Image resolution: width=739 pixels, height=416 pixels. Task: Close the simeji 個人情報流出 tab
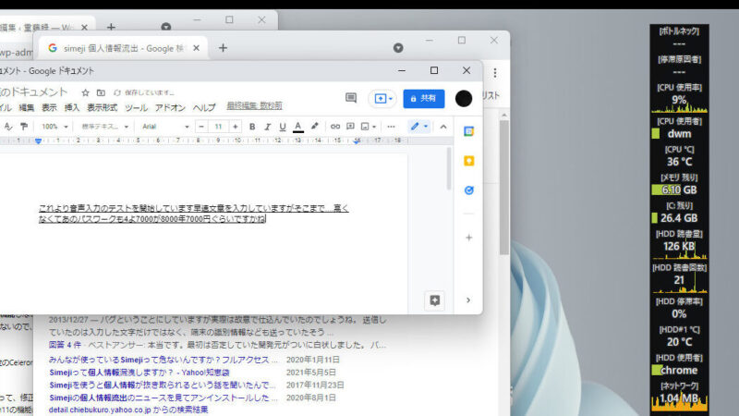coord(197,48)
